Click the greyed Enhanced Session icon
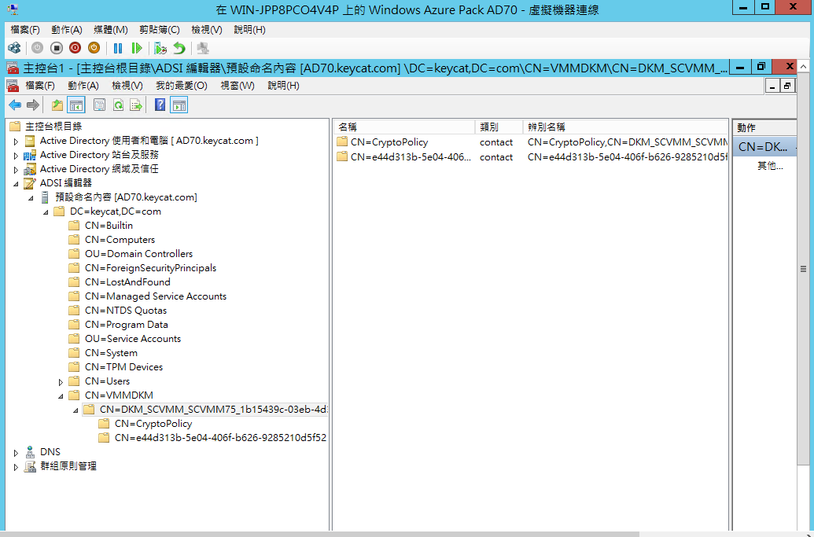The image size is (814, 537). [x=203, y=48]
